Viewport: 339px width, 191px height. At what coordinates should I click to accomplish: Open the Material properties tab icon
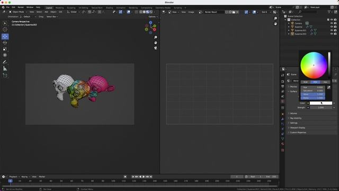[x=282, y=144]
